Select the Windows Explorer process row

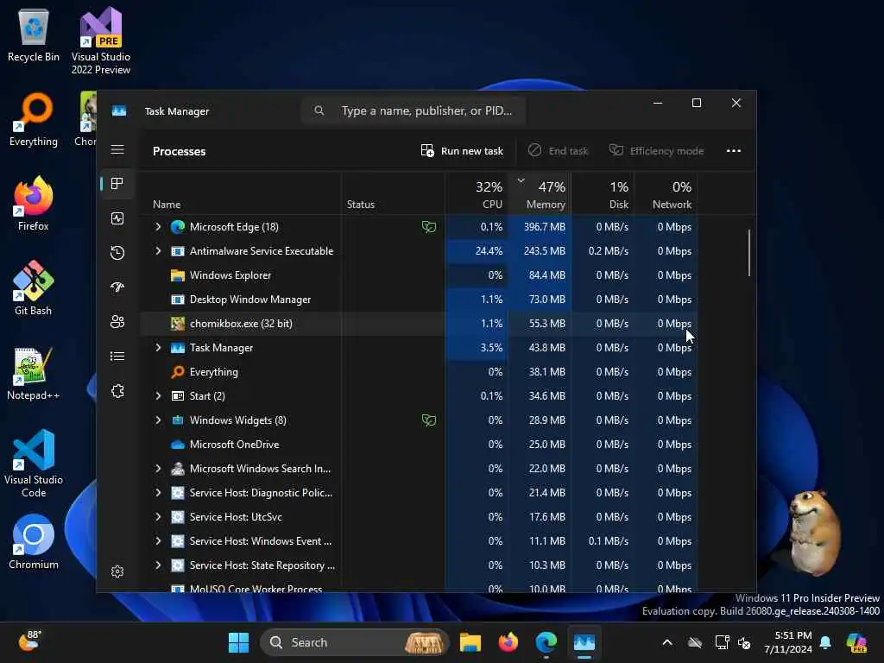click(419, 275)
